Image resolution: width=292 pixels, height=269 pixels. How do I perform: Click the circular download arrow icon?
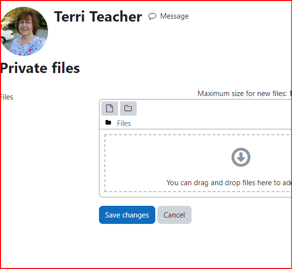pyautogui.click(x=241, y=157)
